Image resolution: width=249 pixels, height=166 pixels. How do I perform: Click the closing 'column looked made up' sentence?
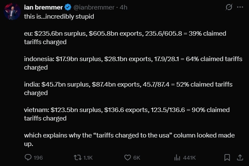[x=129, y=140]
